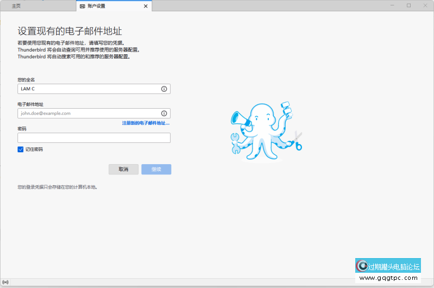Close the 账户设置 tab
434x288 pixels.
(x=146, y=6)
